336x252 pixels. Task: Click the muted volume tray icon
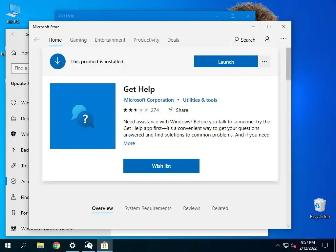pos(294,245)
